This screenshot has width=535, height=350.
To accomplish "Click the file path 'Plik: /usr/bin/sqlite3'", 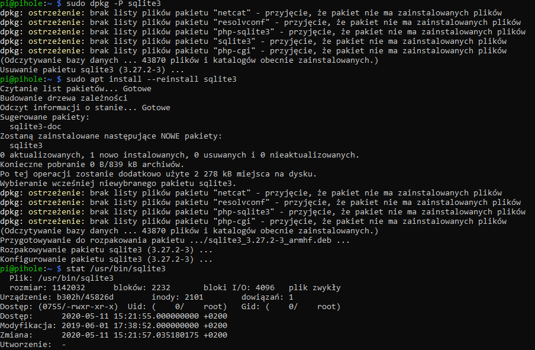I will [x=62, y=278].
